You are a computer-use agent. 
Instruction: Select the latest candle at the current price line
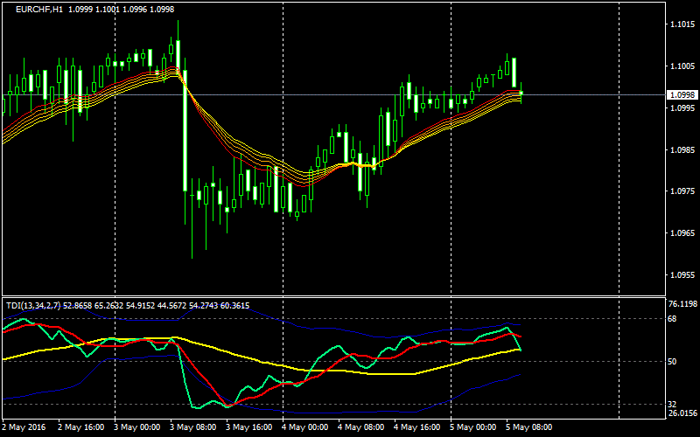tap(521, 94)
